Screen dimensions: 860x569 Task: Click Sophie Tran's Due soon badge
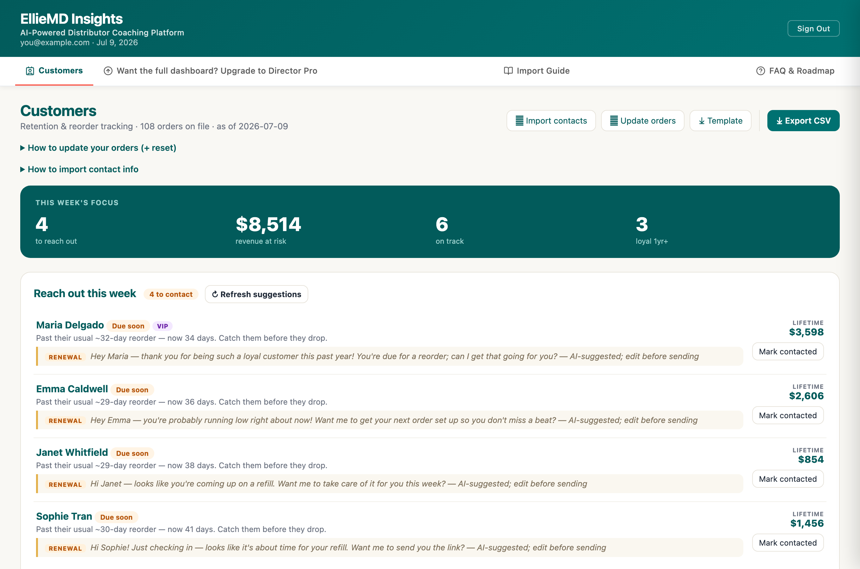tap(116, 517)
